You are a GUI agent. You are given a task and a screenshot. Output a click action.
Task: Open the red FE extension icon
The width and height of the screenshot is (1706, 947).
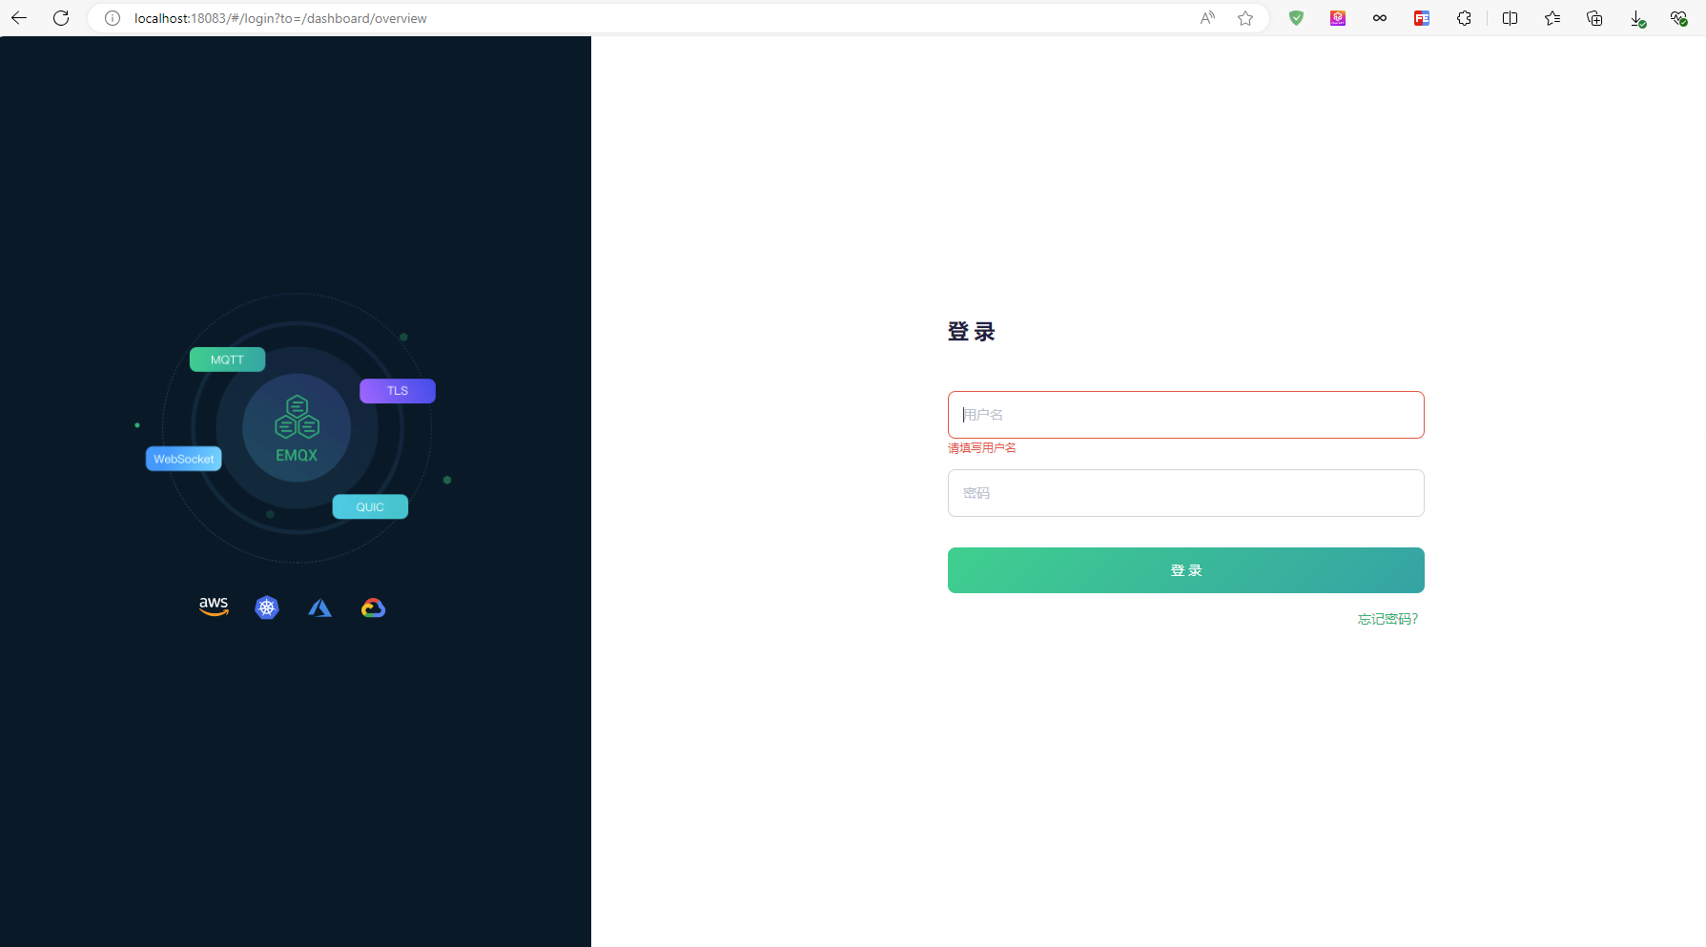pos(1422,18)
